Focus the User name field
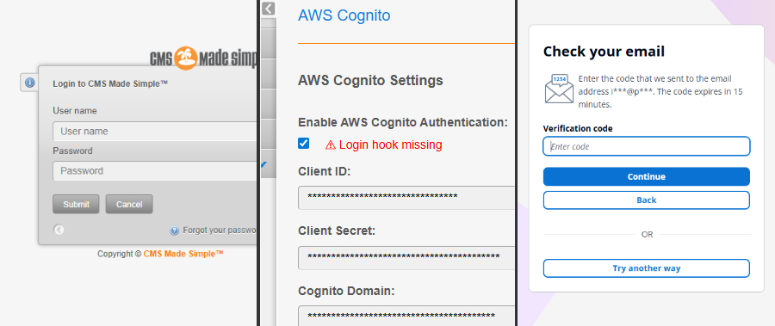 pyautogui.click(x=155, y=132)
